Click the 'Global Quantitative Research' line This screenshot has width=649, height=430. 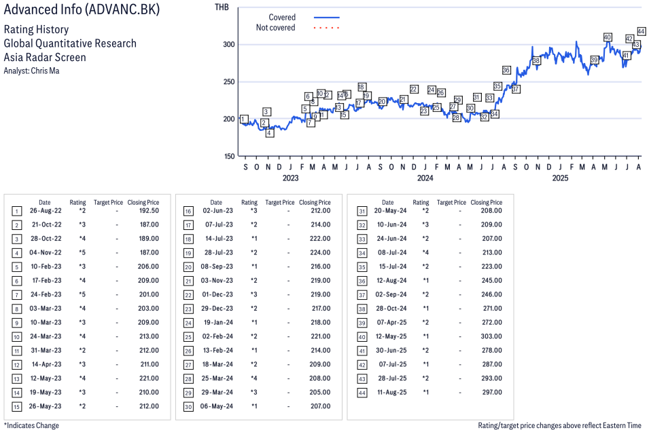pos(70,43)
